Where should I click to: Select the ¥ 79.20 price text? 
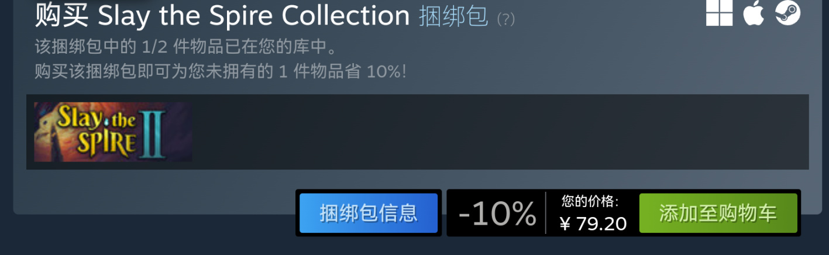point(593,223)
